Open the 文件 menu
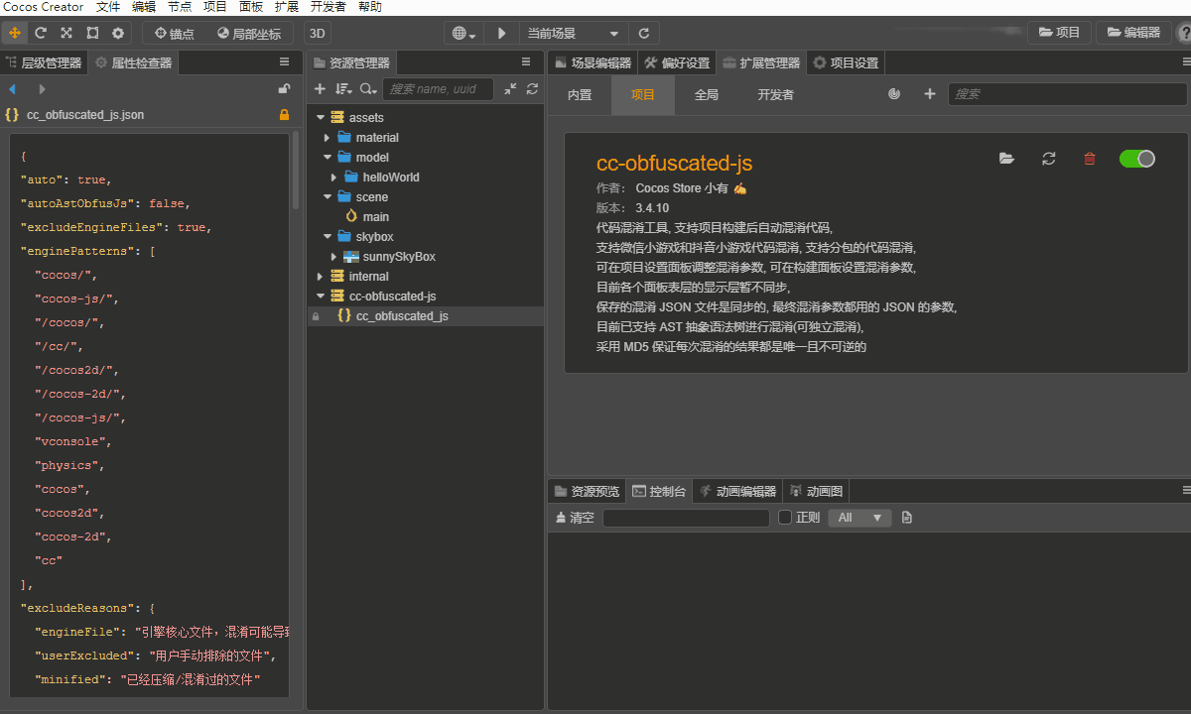The height and width of the screenshot is (714, 1191). tap(108, 7)
